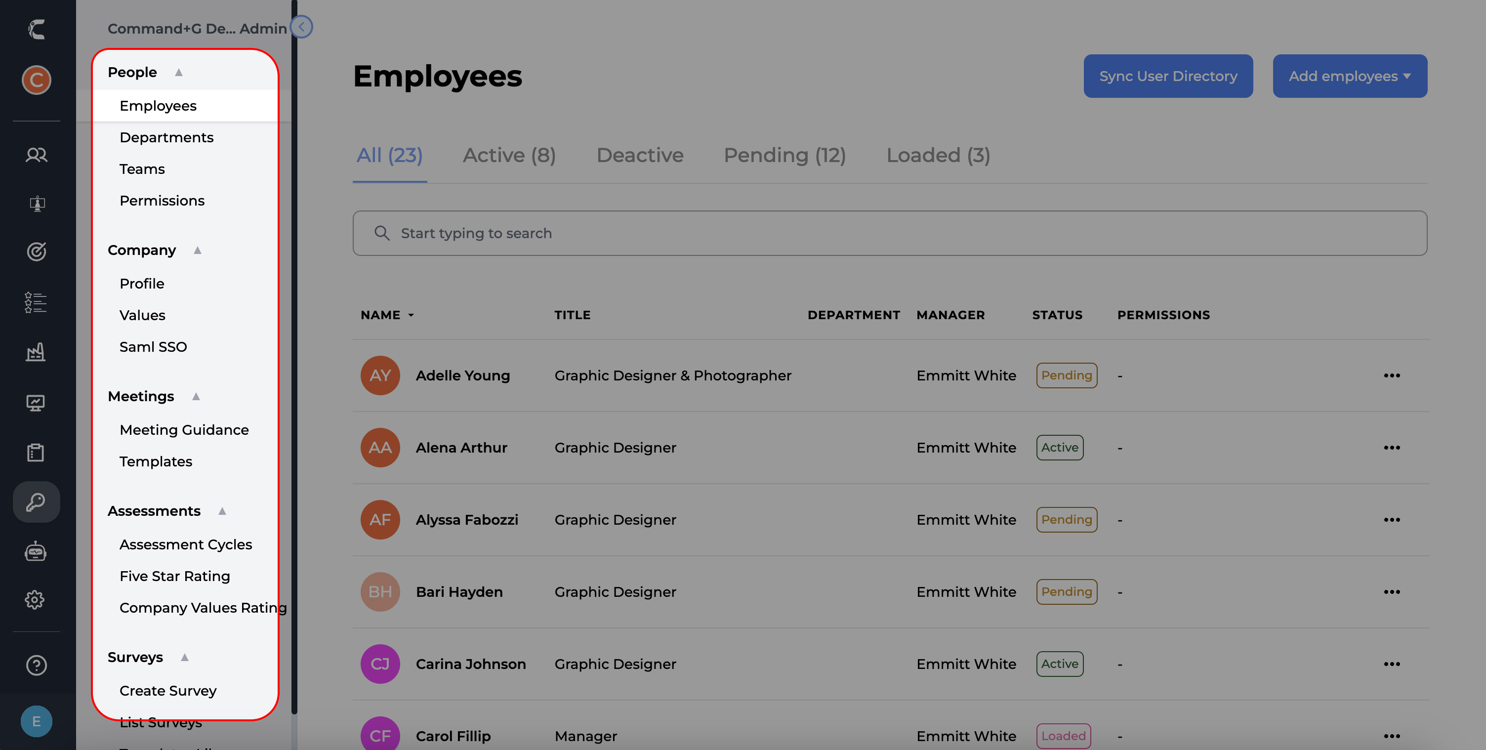This screenshot has height=750, width=1486.
Task: Open the Add employees dropdown
Action: click(1349, 76)
